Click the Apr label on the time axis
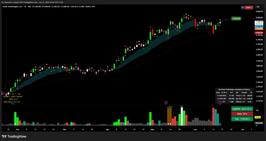Viewport: 266px width, 141px height. pos(107,130)
